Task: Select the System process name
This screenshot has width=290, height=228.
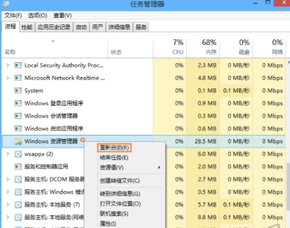Action: click(33, 91)
